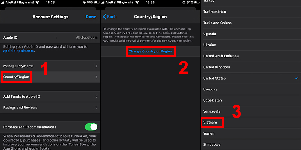
Task: Tap chevron on Add Funds row
Action: click(96, 97)
